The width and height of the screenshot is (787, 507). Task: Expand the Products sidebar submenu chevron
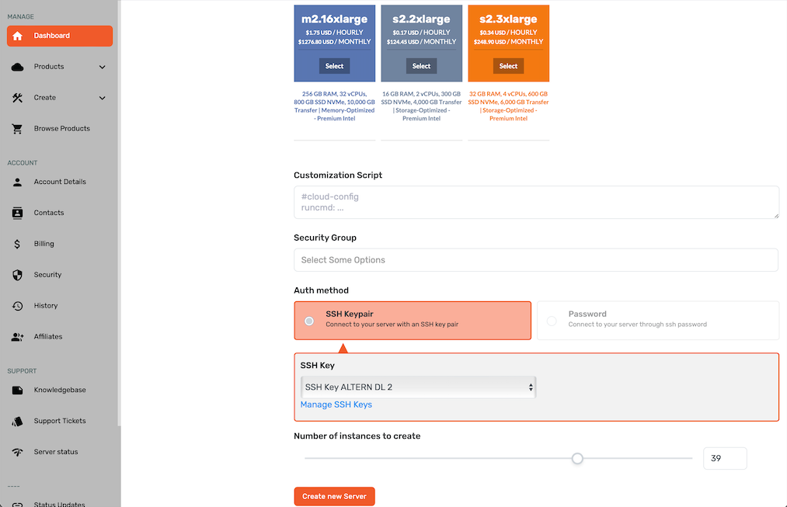tap(103, 67)
